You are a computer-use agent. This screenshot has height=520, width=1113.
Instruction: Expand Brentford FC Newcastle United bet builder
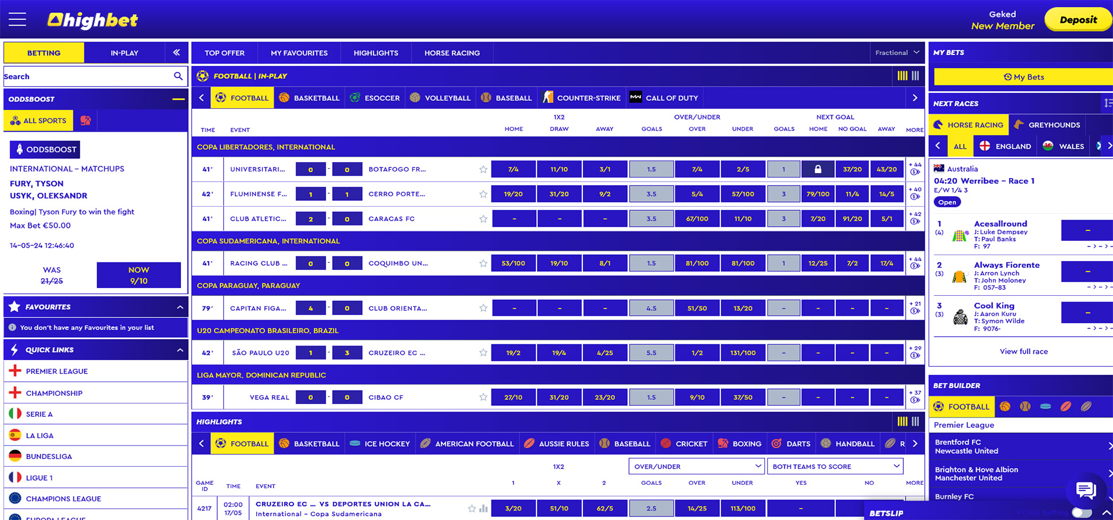pos(1021,446)
